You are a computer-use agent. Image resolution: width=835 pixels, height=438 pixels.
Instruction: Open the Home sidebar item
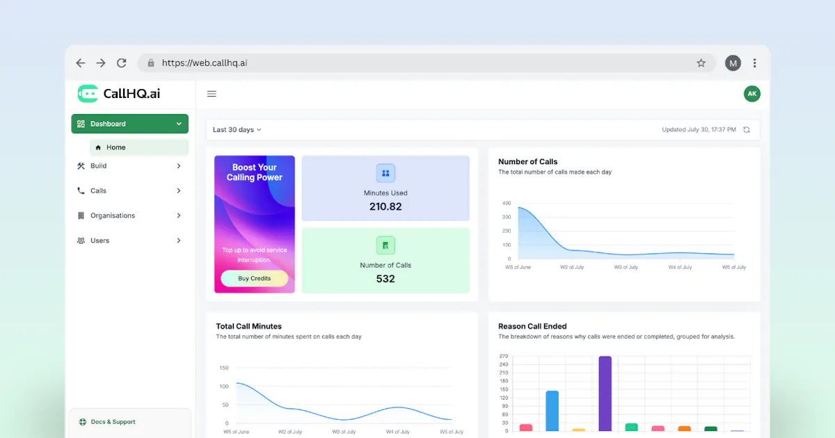coord(139,147)
